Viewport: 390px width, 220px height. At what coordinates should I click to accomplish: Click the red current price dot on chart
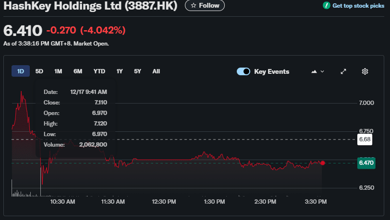click(x=323, y=163)
